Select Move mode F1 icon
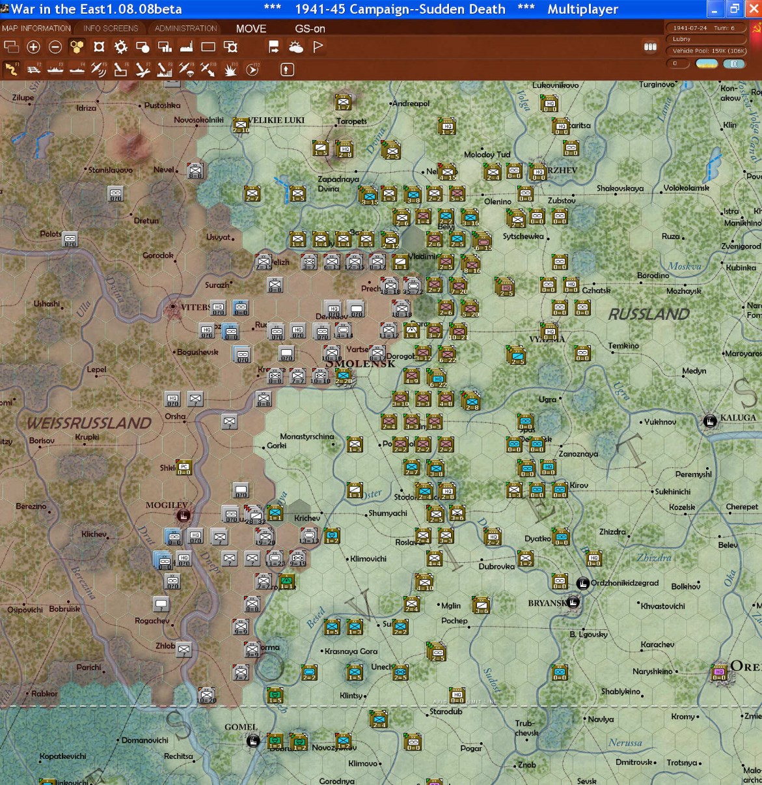762x785 pixels. pos(11,69)
